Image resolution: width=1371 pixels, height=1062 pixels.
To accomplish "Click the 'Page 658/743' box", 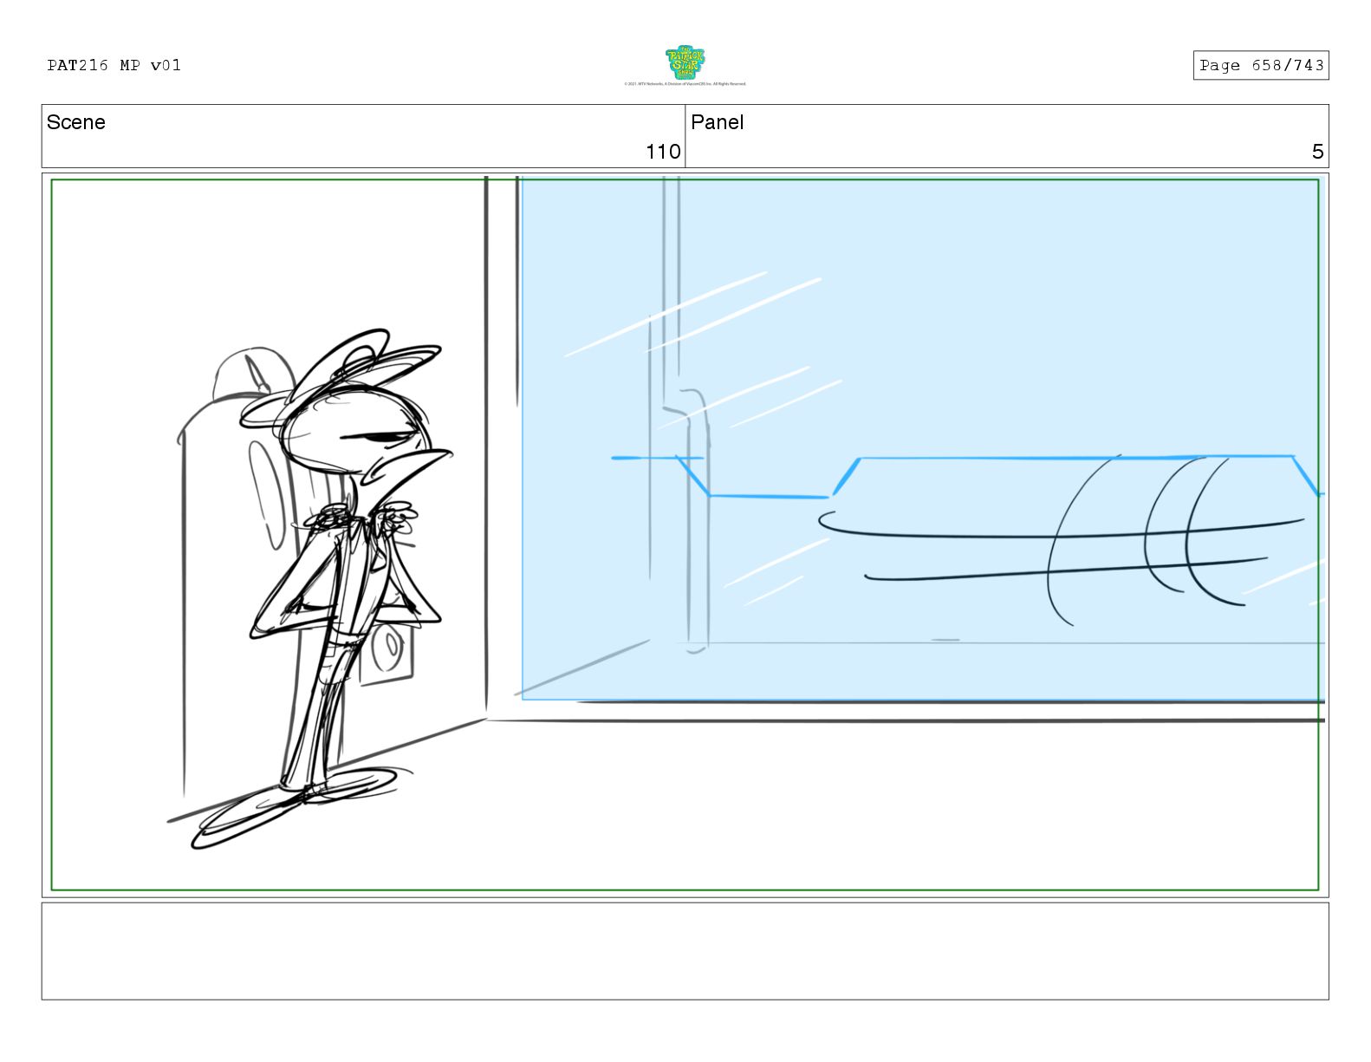I will coord(1261,65).
